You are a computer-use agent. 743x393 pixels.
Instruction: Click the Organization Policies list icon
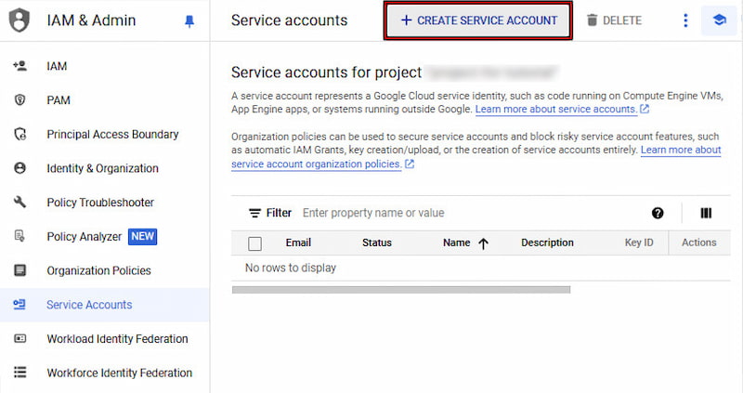click(20, 270)
